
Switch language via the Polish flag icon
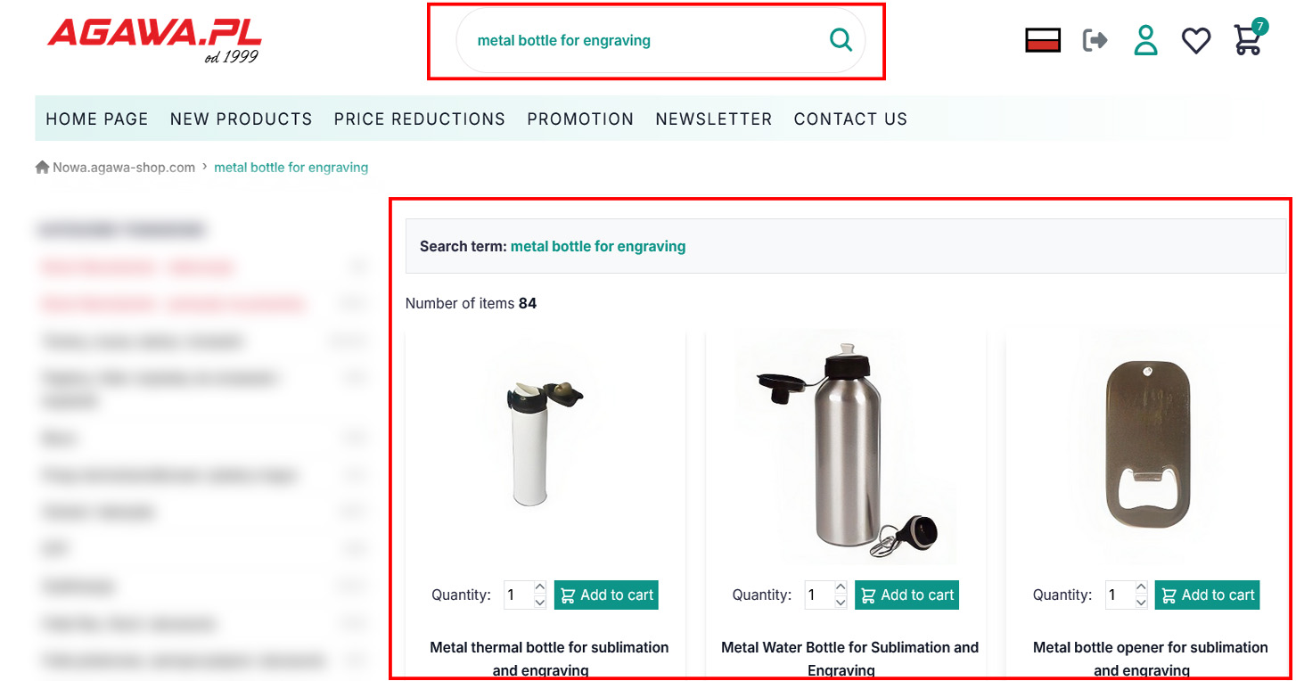pyautogui.click(x=1042, y=40)
